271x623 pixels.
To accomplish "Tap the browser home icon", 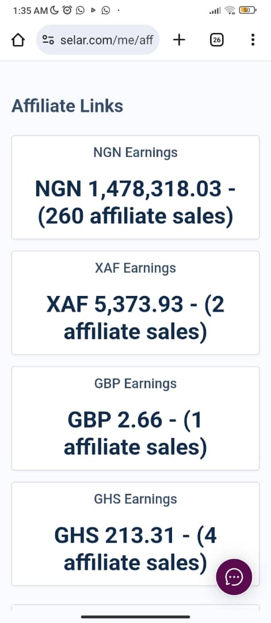I will tap(18, 40).
